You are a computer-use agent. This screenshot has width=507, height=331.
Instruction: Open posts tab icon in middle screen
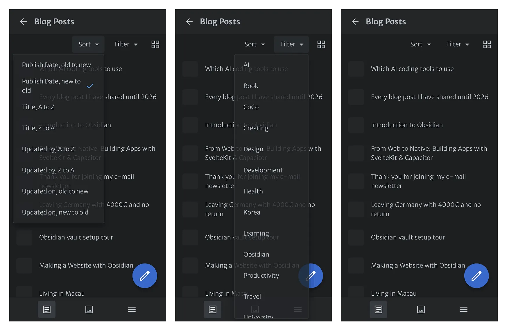tap(213, 309)
